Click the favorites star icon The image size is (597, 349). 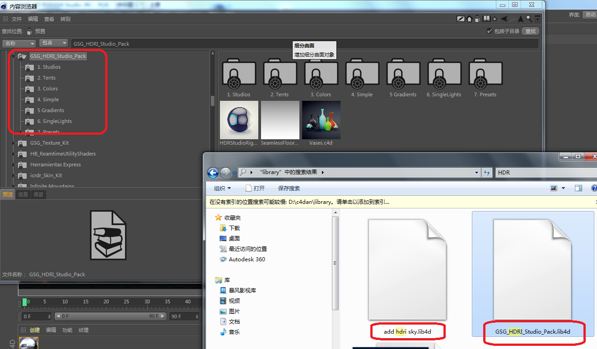coord(494,19)
